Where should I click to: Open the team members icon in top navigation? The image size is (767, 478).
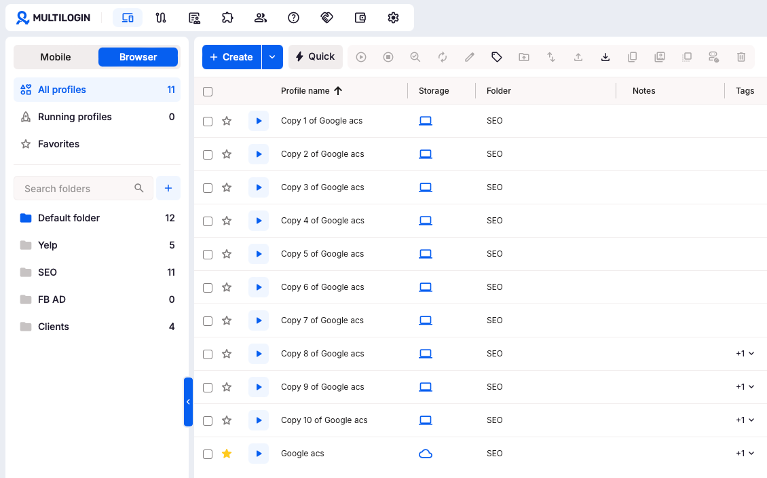pos(260,18)
